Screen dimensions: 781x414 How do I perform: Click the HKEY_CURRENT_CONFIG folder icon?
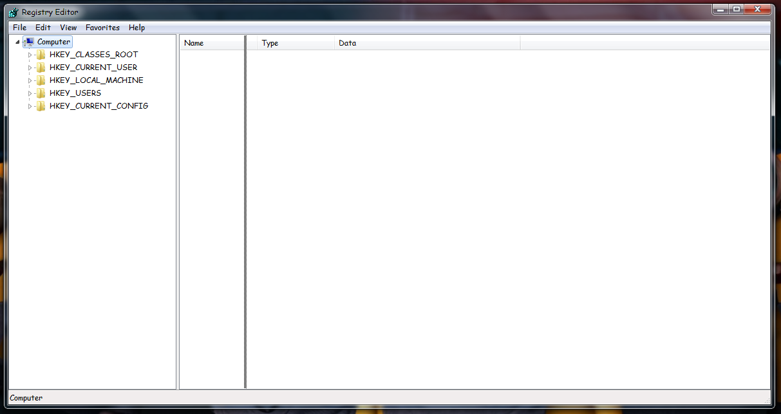point(41,106)
